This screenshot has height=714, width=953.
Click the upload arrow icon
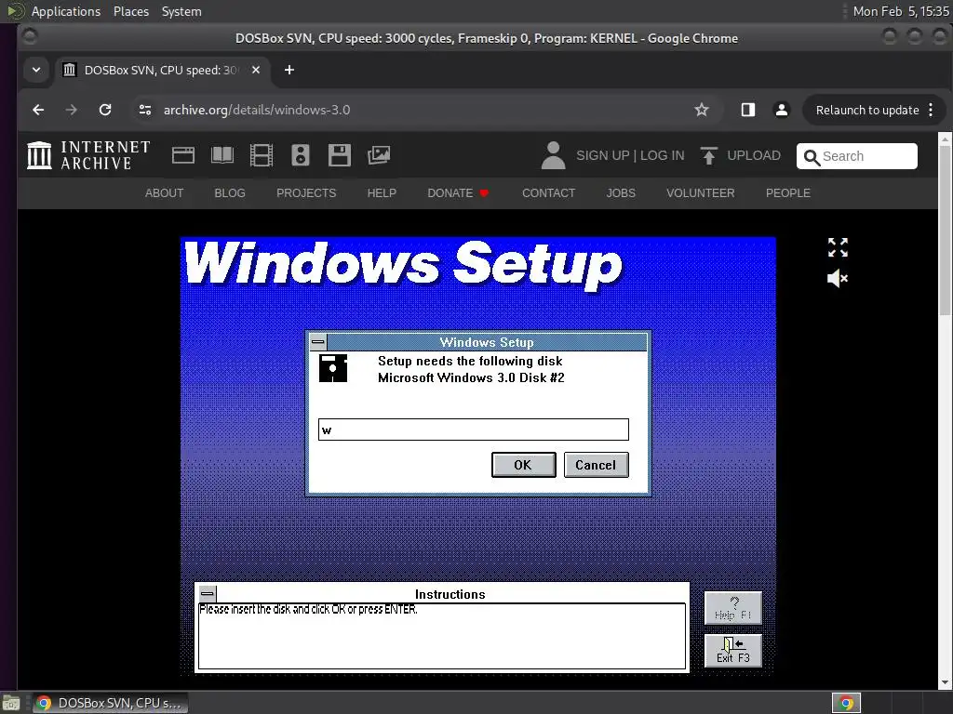[x=708, y=155]
